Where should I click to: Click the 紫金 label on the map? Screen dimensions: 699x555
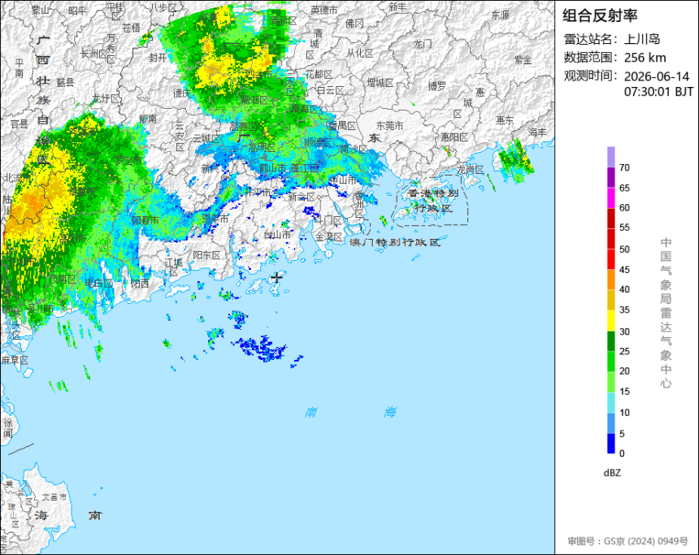pyautogui.click(x=523, y=60)
